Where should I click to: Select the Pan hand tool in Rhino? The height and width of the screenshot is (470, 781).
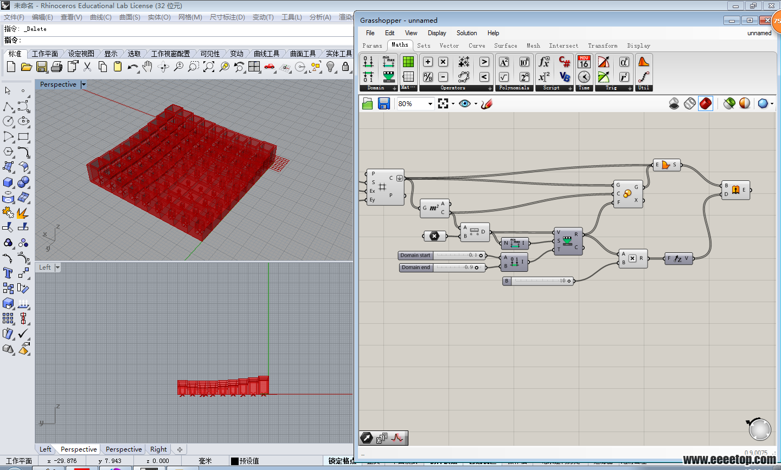coord(148,67)
